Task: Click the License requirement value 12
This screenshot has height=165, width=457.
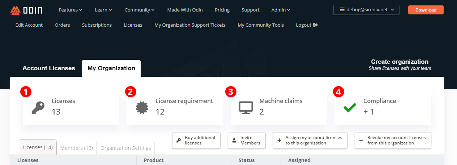Action: tap(160, 112)
